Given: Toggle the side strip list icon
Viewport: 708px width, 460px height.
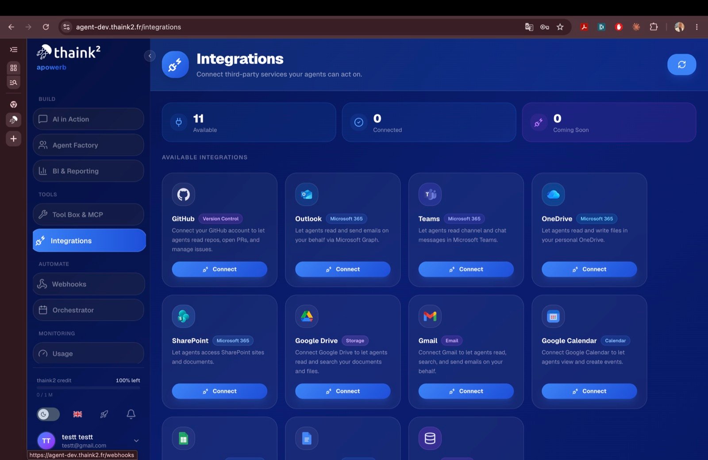Looking at the screenshot, I should pos(14,50).
